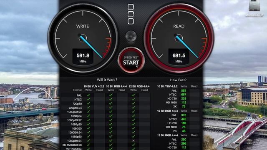Select the 250 PAL write value
The image size is (267, 150).
click(x=184, y=140)
